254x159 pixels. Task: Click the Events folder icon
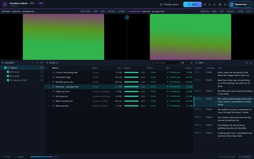pyautogui.click(x=11, y=72)
